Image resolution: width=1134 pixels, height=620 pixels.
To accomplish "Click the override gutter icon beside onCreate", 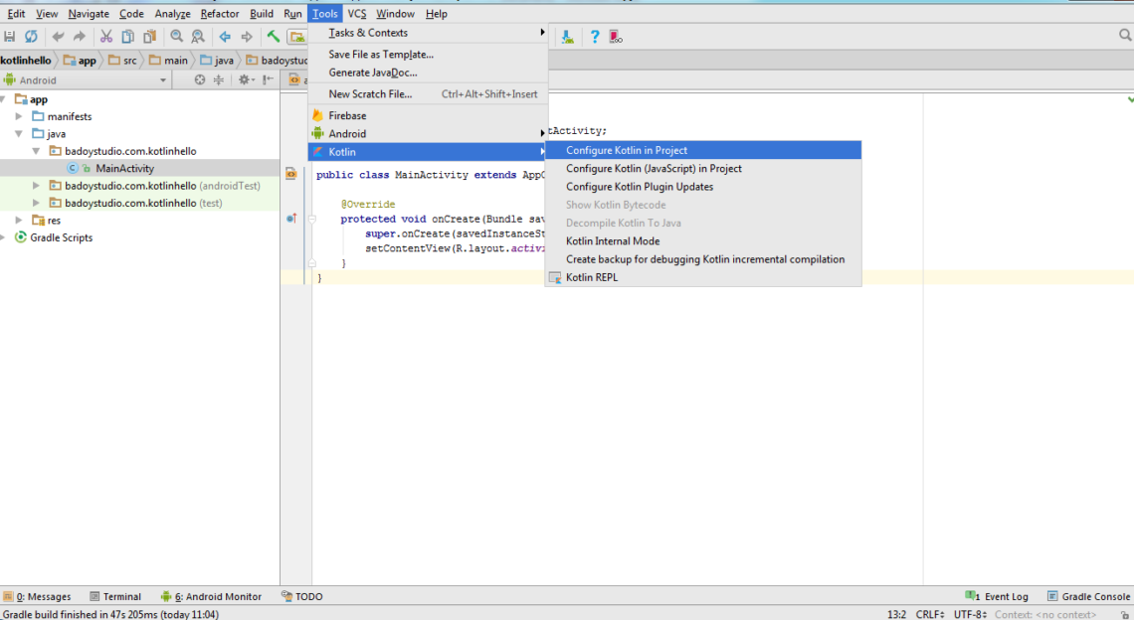I will point(291,219).
